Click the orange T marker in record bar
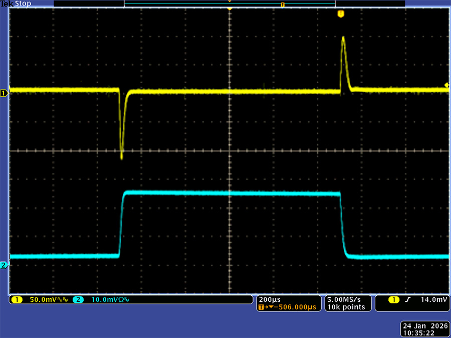The width and height of the screenshot is (451, 338). (x=283, y=5)
